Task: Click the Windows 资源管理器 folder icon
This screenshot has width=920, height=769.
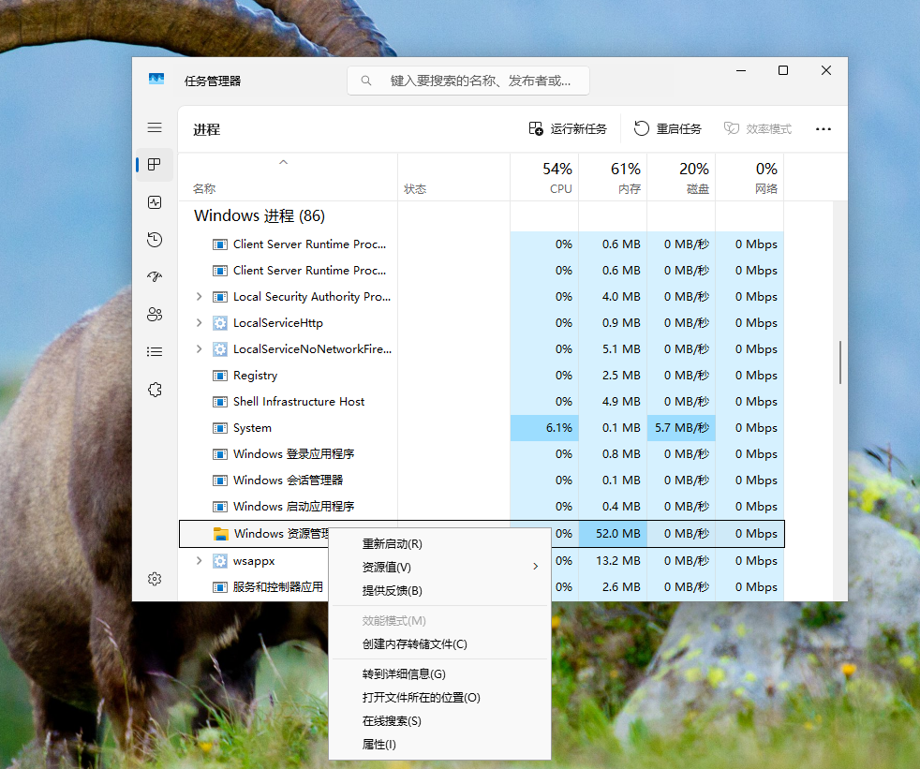Action: pyautogui.click(x=220, y=534)
